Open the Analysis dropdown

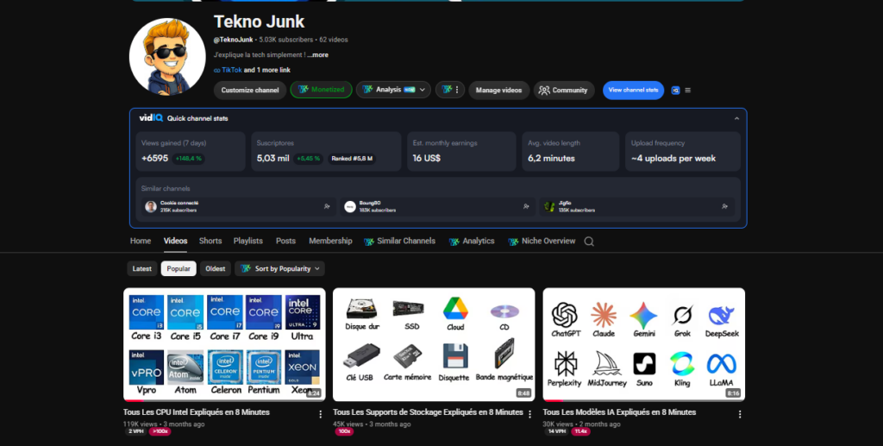coord(393,90)
